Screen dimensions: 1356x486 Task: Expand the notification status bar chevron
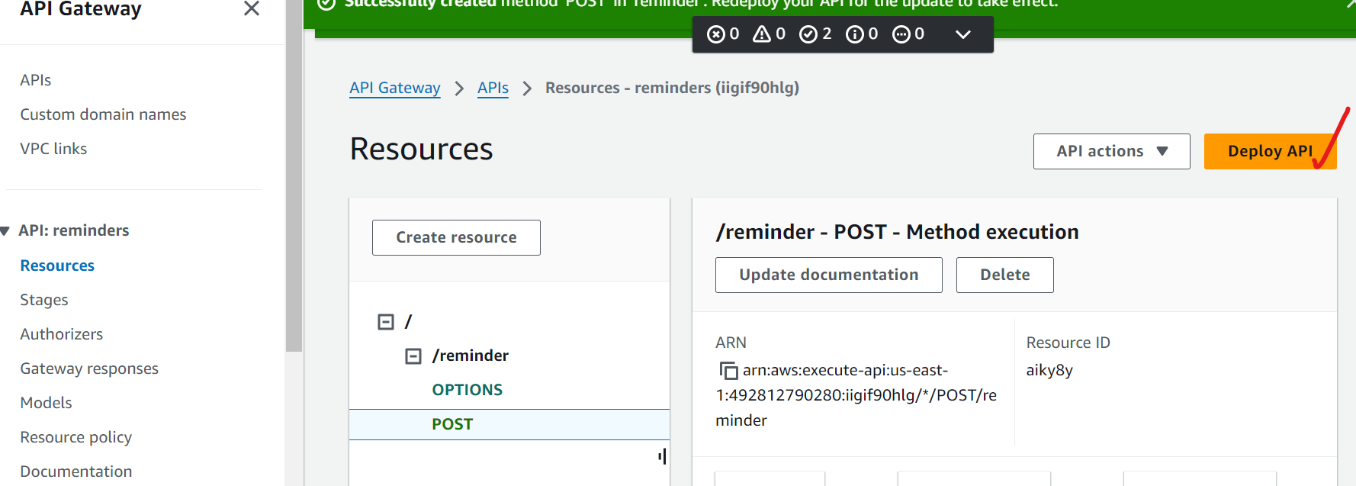[x=962, y=34]
